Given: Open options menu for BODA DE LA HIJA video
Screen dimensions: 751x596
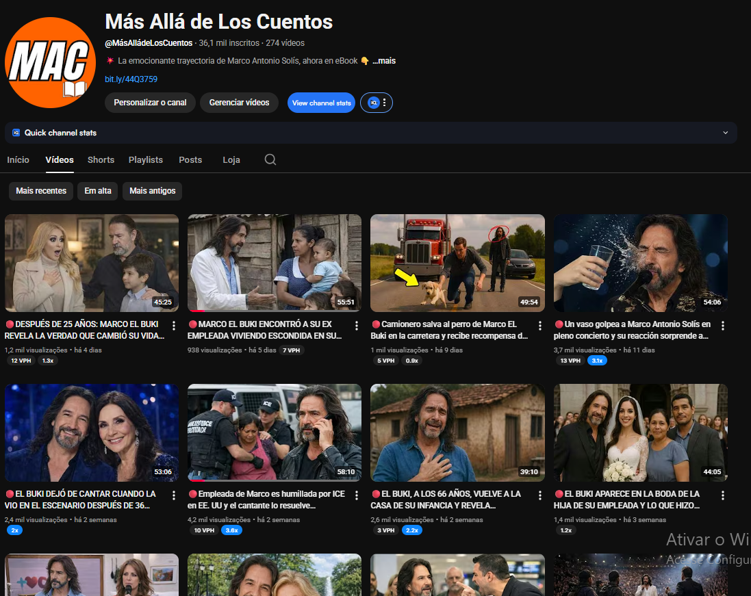Looking at the screenshot, I should tap(723, 495).
